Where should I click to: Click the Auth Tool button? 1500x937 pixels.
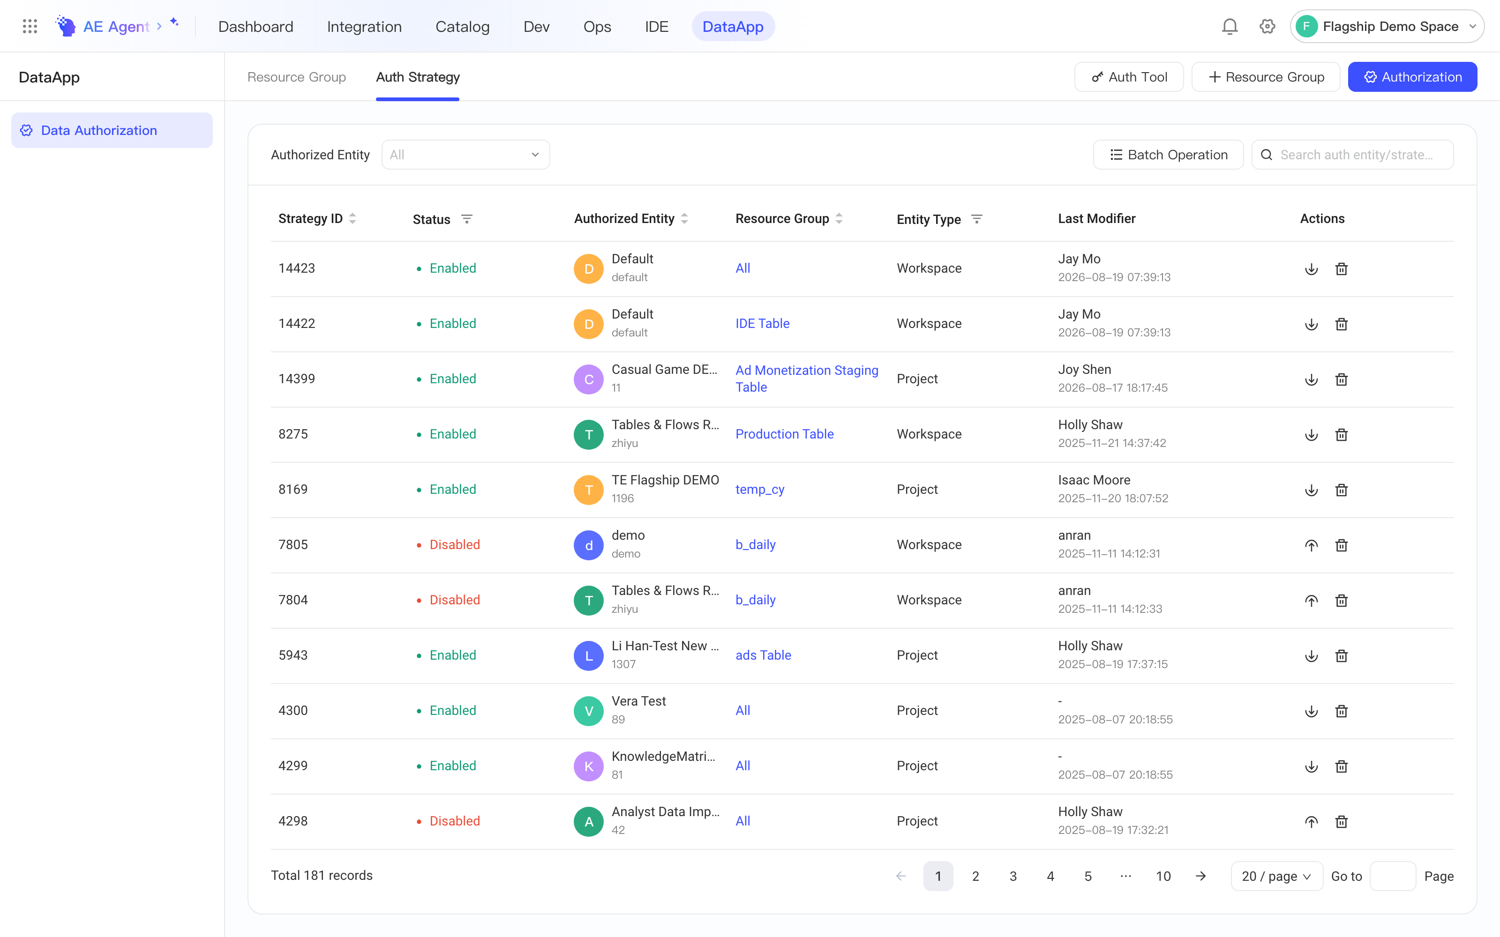tap(1129, 77)
